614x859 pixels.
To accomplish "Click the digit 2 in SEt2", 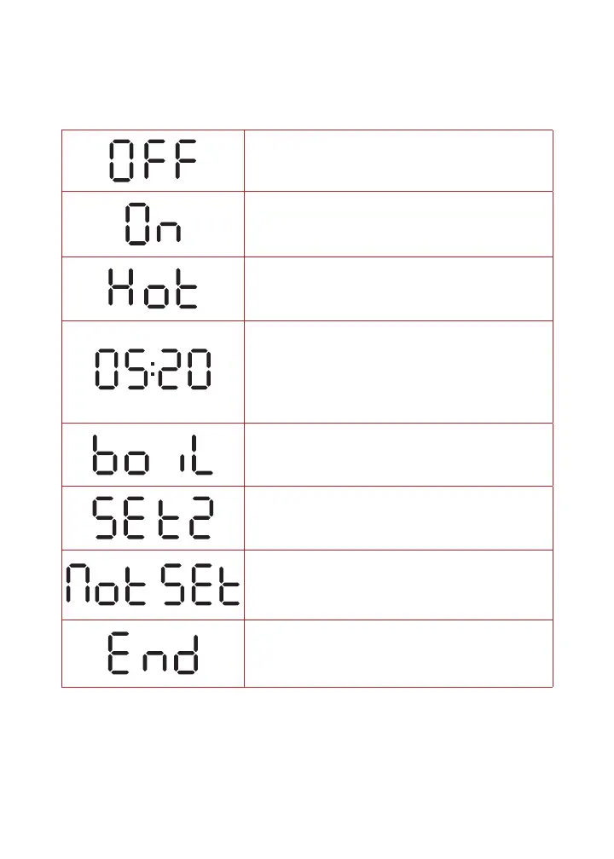I will (x=200, y=518).
